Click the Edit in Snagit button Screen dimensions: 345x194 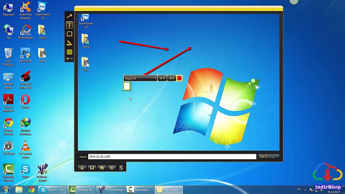tap(268, 157)
